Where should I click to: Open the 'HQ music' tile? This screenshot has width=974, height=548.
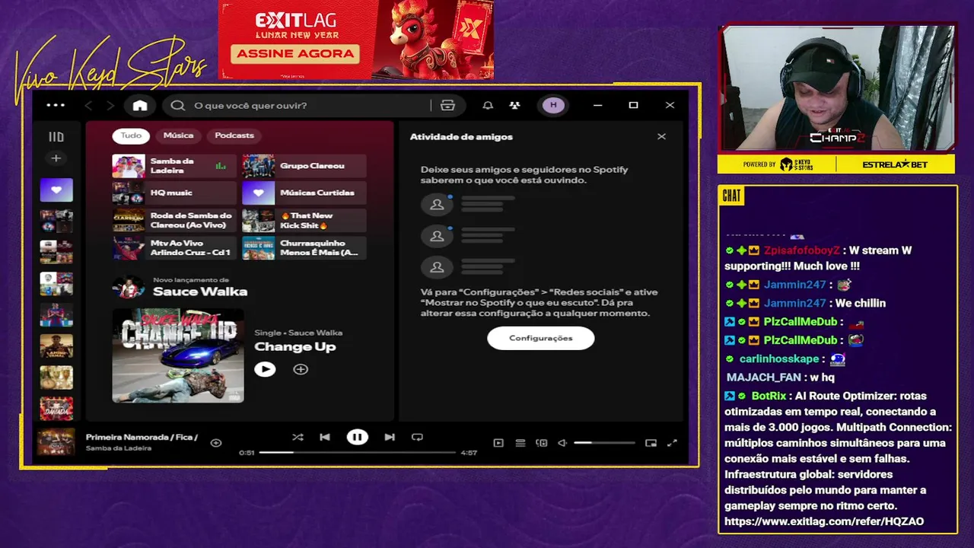coord(174,193)
